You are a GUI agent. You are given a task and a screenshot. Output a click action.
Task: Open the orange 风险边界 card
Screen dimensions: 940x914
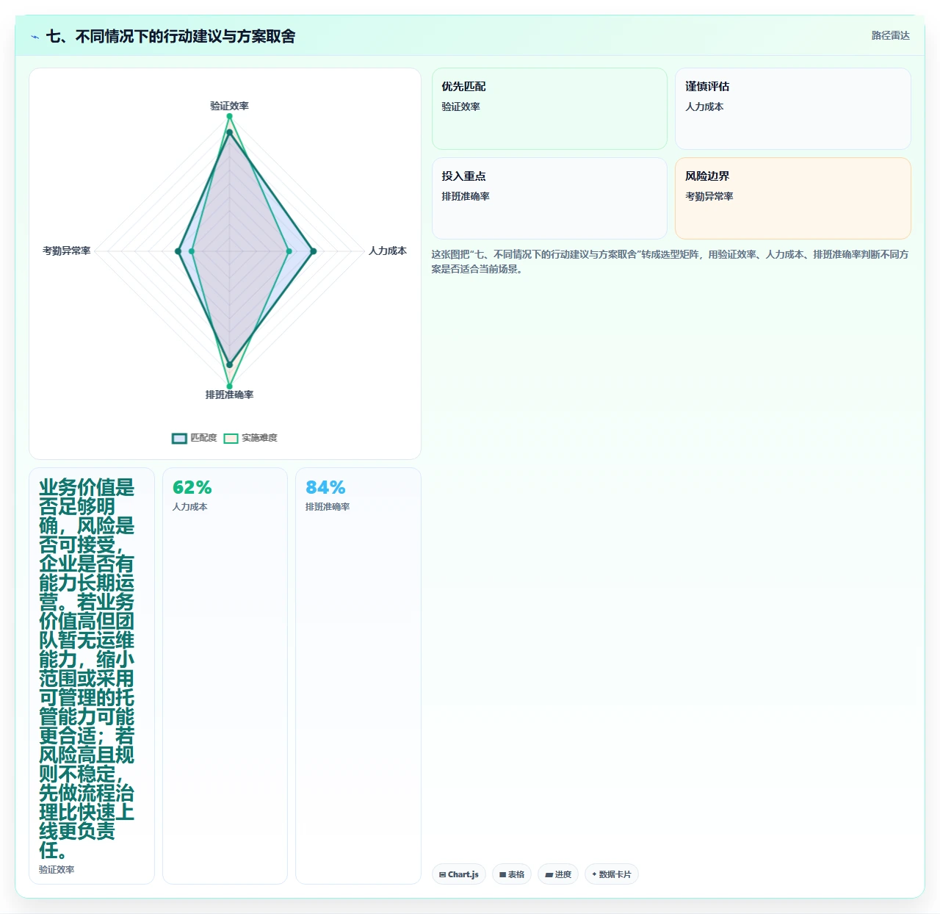tap(793, 198)
